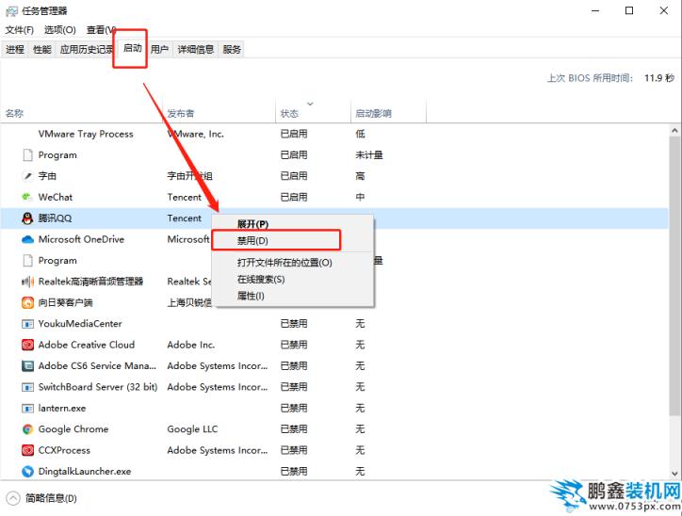This screenshot has width=682, height=516.
Task: Switch to the 应用历史记录 tab
Action: click(86, 49)
